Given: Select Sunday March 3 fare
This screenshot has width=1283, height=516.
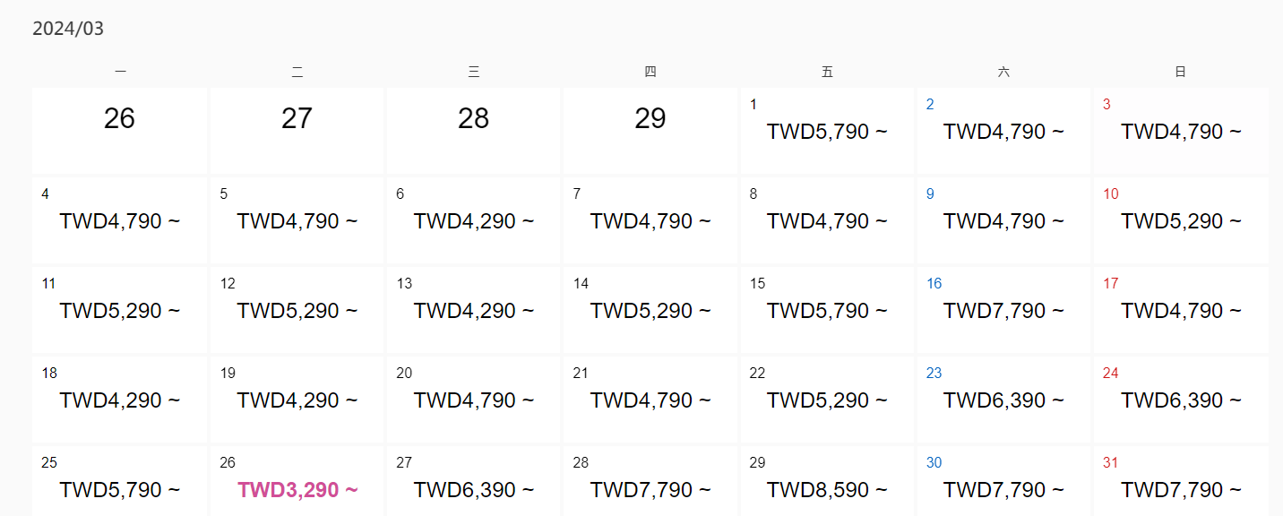Looking at the screenshot, I should click(x=1181, y=132).
